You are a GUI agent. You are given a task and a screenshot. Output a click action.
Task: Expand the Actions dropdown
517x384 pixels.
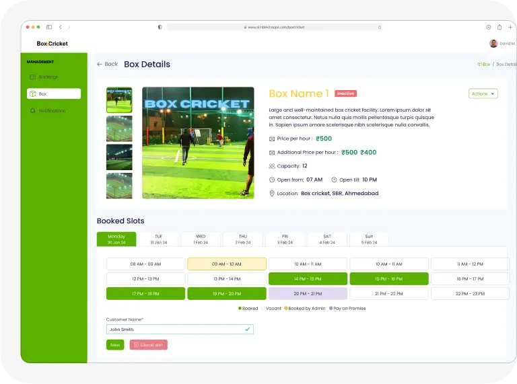pyautogui.click(x=483, y=93)
